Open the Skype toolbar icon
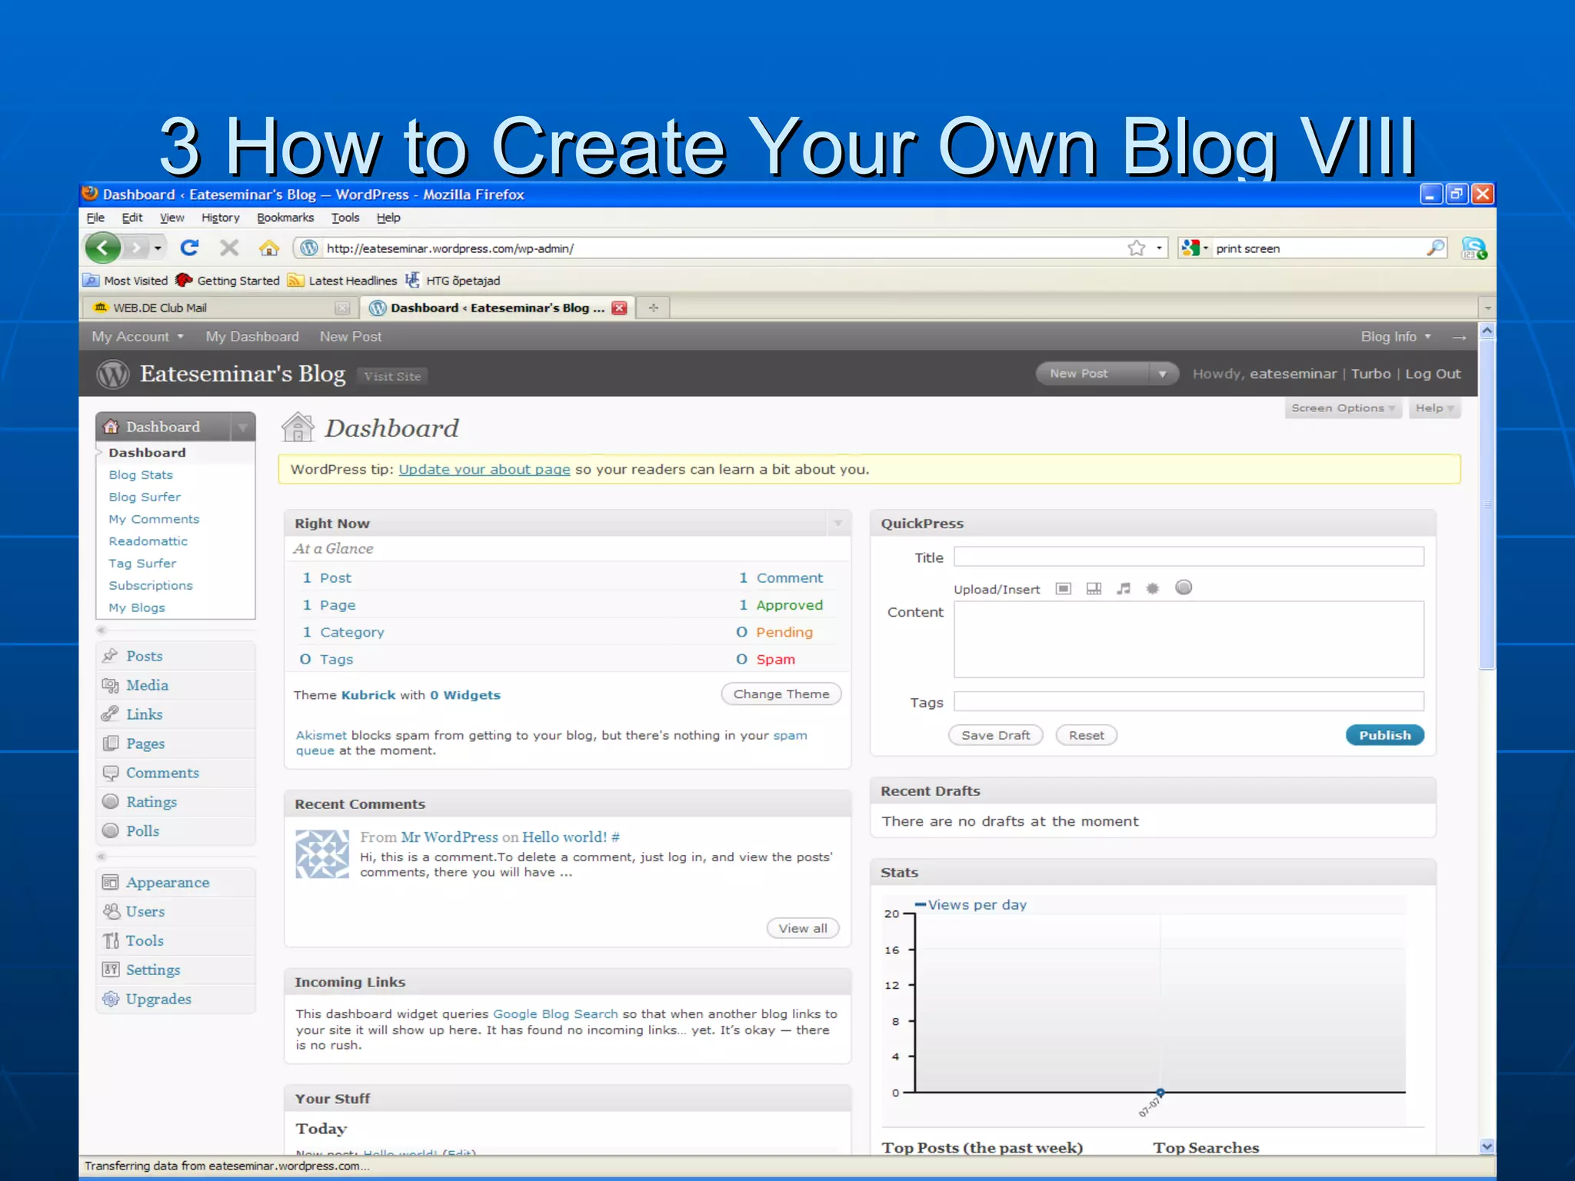The image size is (1575, 1181). click(1473, 248)
